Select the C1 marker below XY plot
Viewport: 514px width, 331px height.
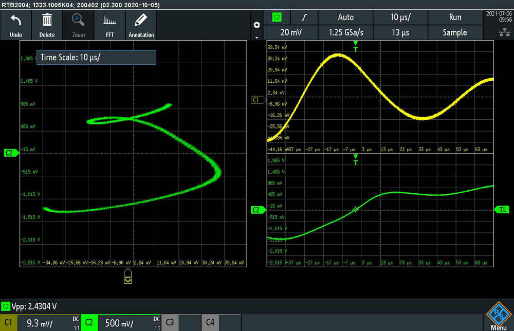(128, 277)
